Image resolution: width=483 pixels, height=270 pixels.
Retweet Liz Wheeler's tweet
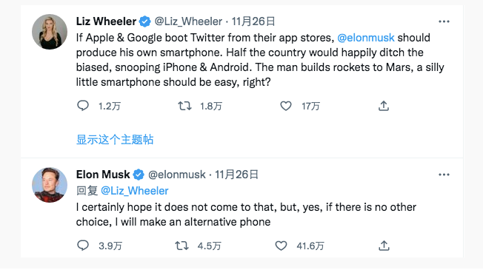click(x=184, y=106)
